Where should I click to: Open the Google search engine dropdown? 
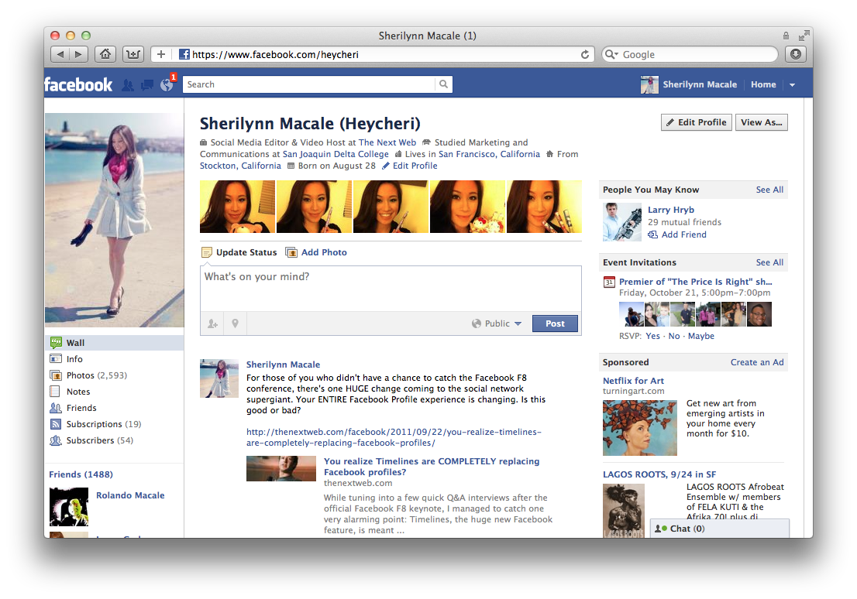point(611,55)
